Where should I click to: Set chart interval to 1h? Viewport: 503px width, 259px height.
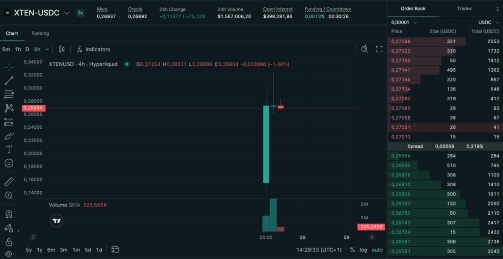coord(18,49)
